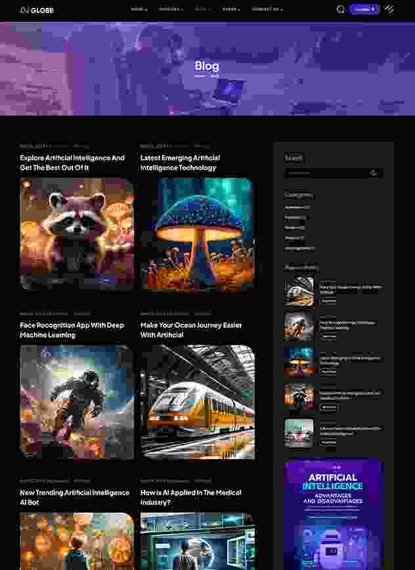Screen dimensions: 415x570
Task: Click the Artificial Intelligence advantages banner ad
Action: click(333, 514)
